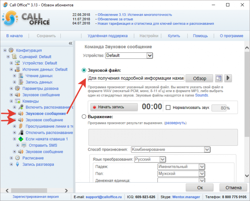
Task: Open the Обновление за отзыв news link
Action: 115,19
